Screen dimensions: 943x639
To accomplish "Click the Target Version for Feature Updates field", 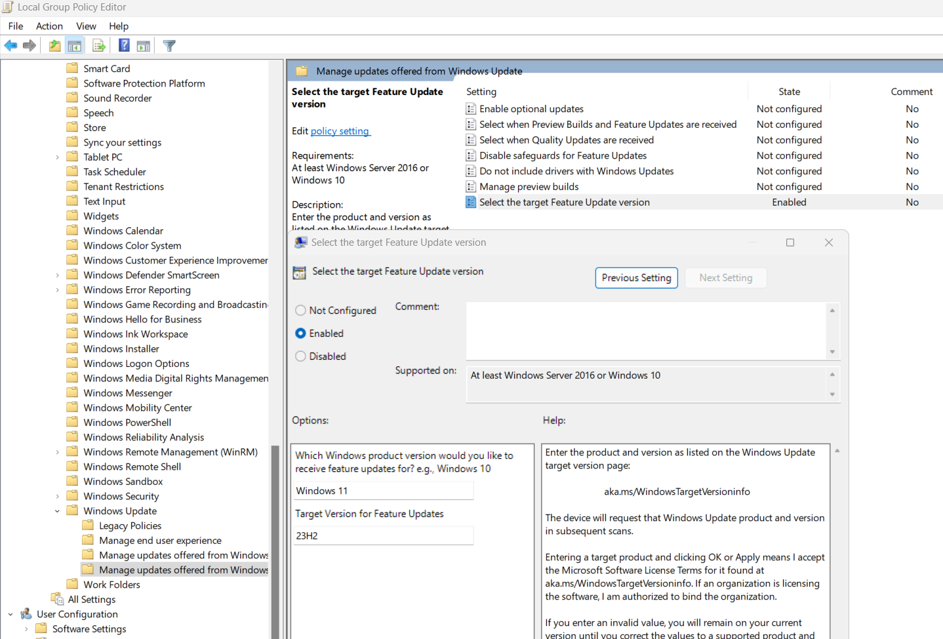I will point(384,536).
